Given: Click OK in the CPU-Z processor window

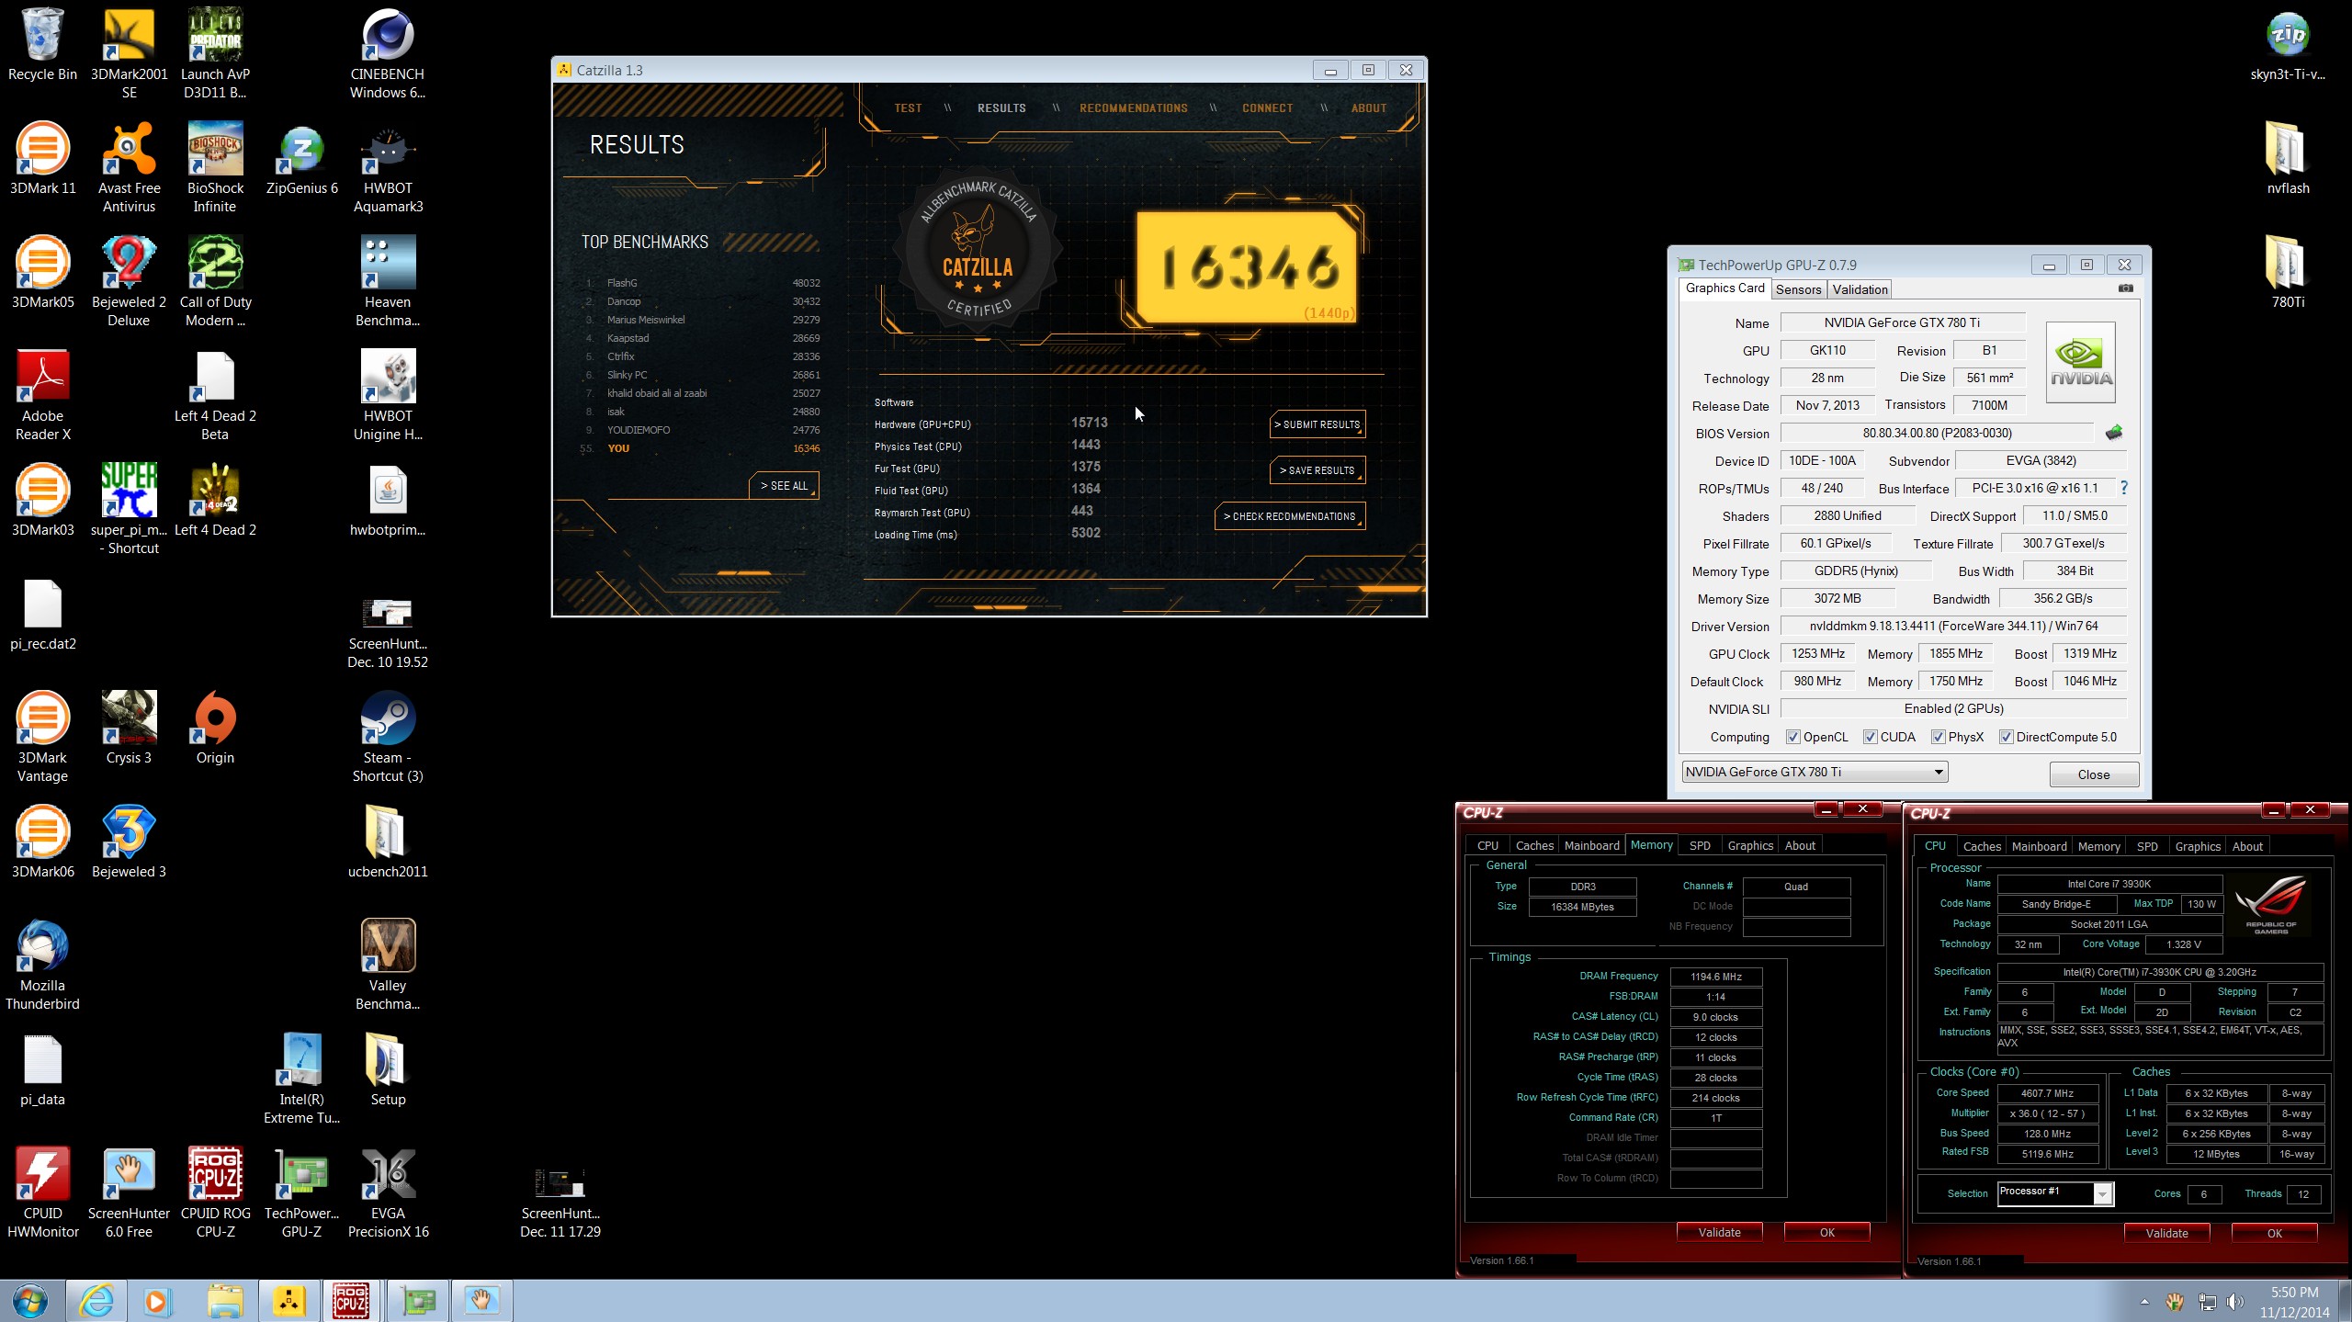Looking at the screenshot, I should coord(2274,1233).
